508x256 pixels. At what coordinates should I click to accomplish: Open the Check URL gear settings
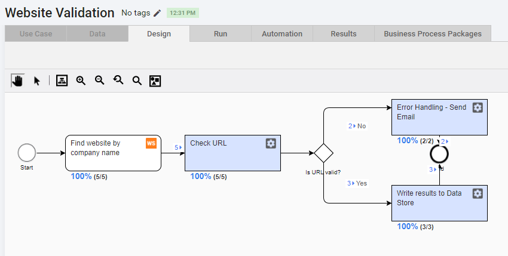coord(271,143)
